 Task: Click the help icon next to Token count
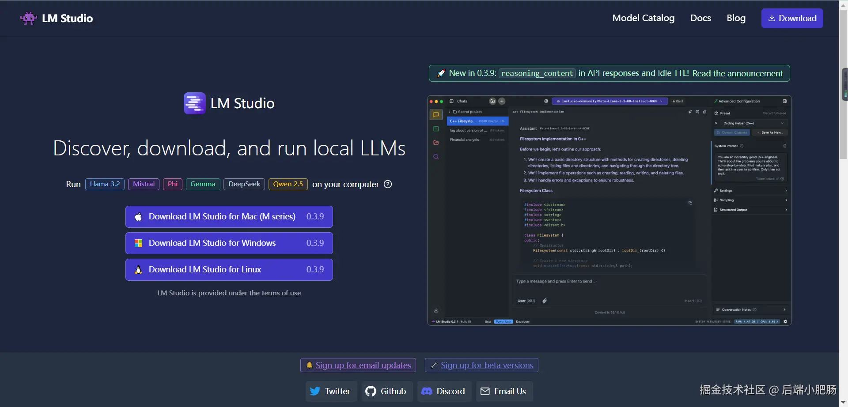pyautogui.click(x=782, y=179)
